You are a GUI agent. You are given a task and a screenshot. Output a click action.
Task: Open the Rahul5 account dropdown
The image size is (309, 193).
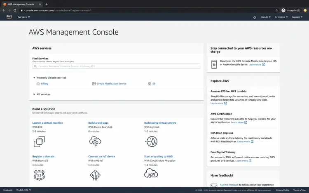point(266,17)
